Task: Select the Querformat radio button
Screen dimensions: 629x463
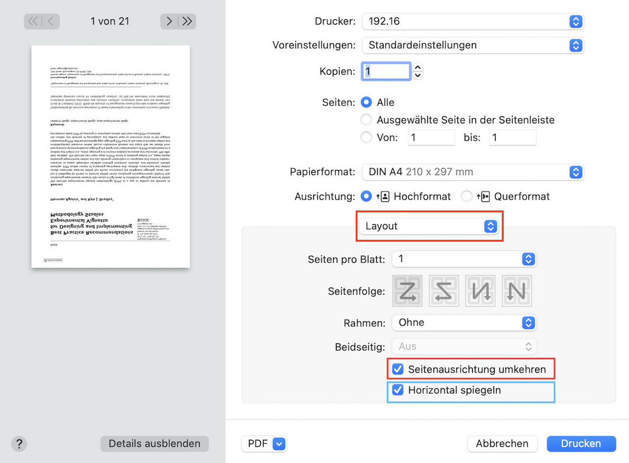Action: [467, 196]
